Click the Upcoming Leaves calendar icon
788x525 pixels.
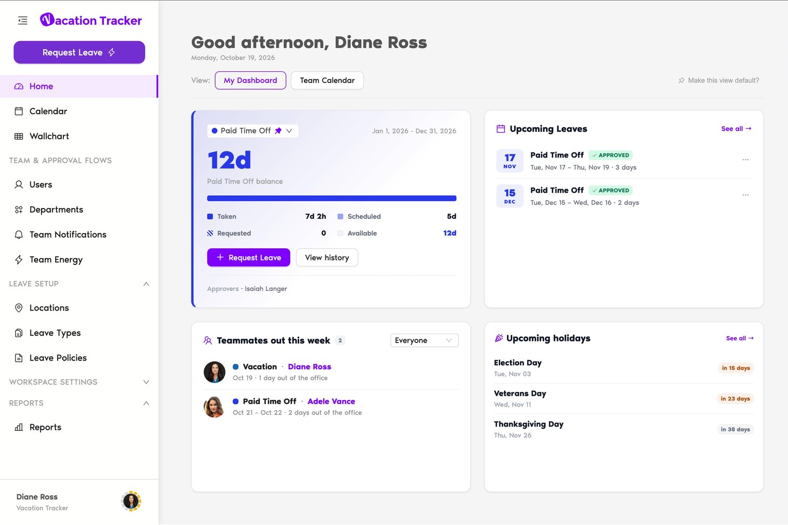pyautogui.click(x=500, y=129)
